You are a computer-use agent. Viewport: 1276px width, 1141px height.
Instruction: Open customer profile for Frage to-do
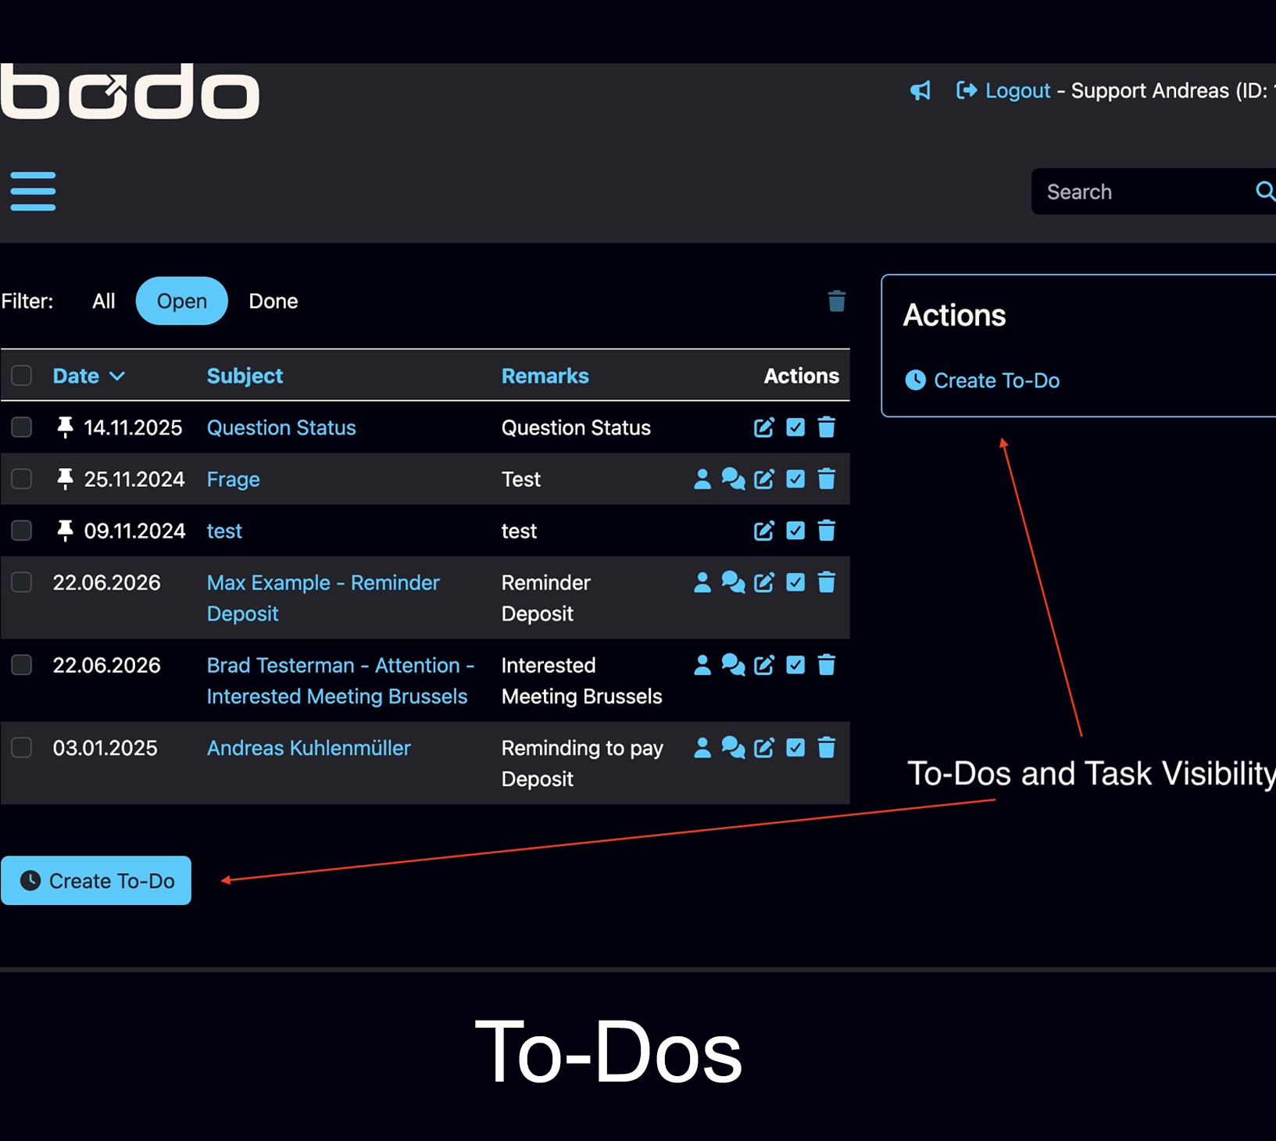[702, 479]
